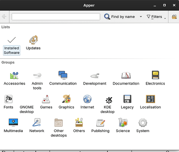
Task: Open the Electronics group
Action: pos(155,78)
